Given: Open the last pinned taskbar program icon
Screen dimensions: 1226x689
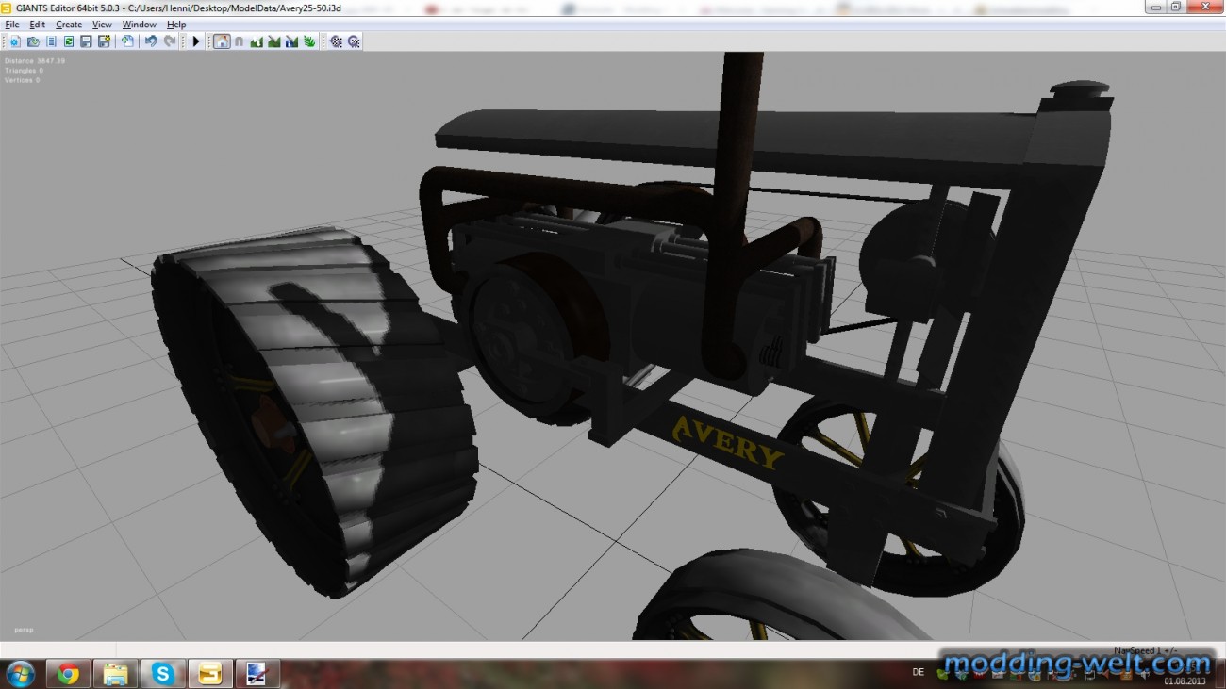Looking at the screenshot, I should tap(257, 674).
